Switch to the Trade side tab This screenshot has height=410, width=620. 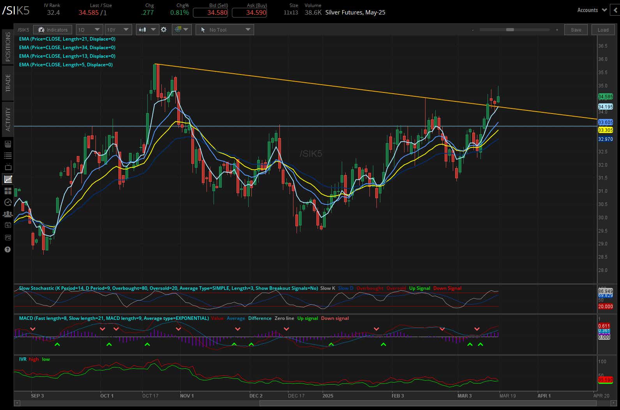point(8,83)
